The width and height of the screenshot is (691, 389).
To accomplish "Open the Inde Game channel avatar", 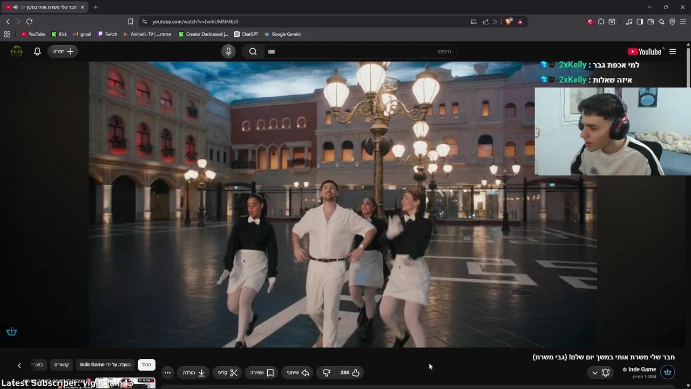I will pos(668,372).
